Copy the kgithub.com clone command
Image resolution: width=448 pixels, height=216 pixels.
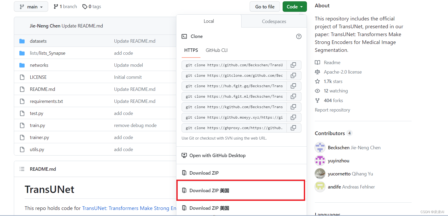point(294,107)
